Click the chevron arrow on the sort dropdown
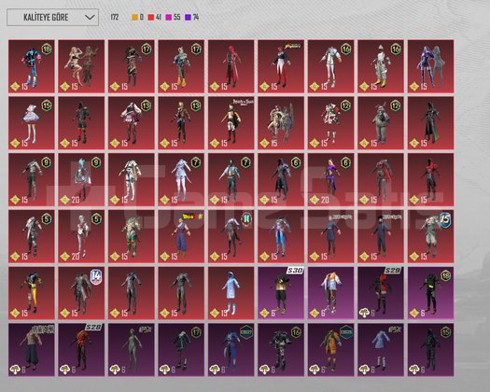Viewport: 490px width, 392px height. pyautogui.click(x=90, y=17)
